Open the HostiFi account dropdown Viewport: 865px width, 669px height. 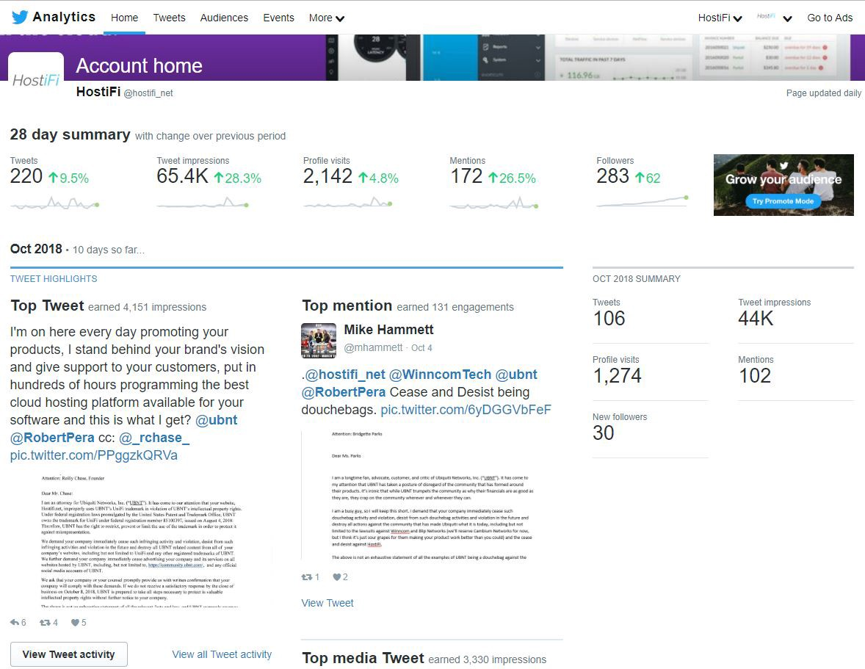[x=720, y=18]
